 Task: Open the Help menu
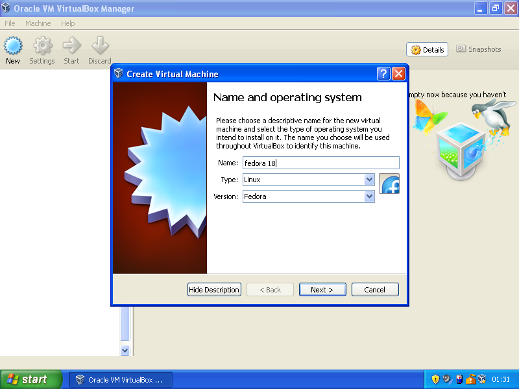pyautogui.click(x=68, y=23)
